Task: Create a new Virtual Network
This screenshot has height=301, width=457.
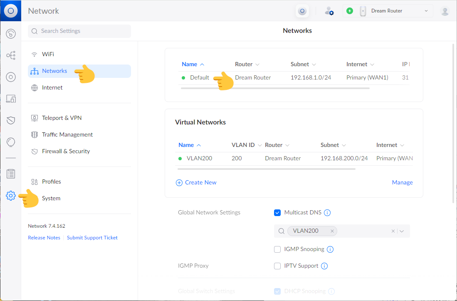Action: click(196, 182)
